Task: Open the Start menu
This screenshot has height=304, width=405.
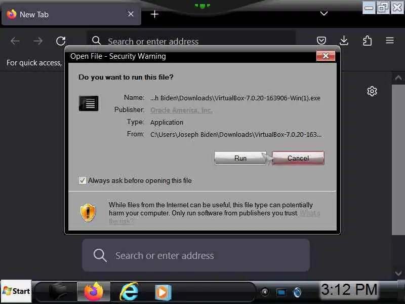Action: click(16, 291)
